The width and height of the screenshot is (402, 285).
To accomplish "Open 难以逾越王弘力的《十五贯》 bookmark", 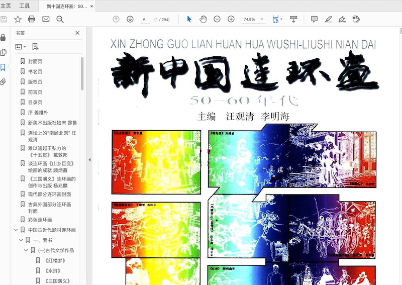I will pos(48,151).
